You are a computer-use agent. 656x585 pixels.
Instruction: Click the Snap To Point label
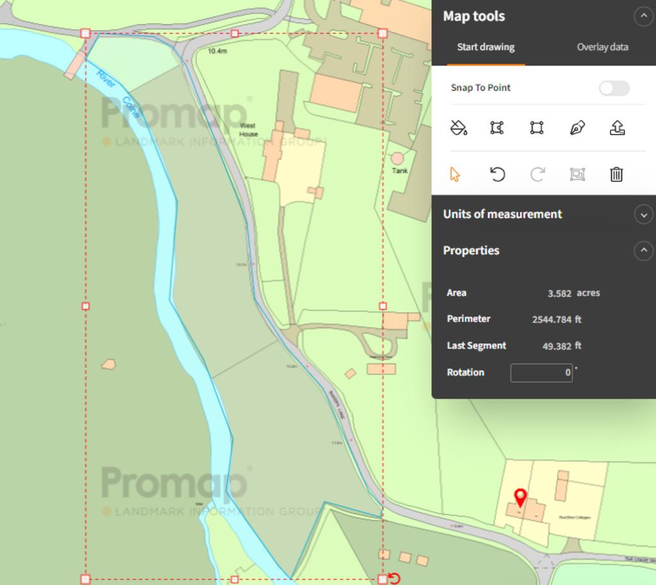(x=480, y=88)
